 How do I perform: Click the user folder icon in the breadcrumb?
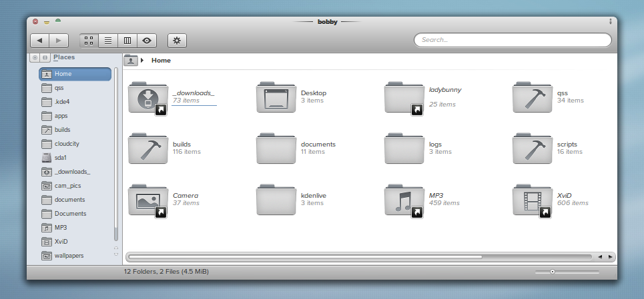click(131, 60)
